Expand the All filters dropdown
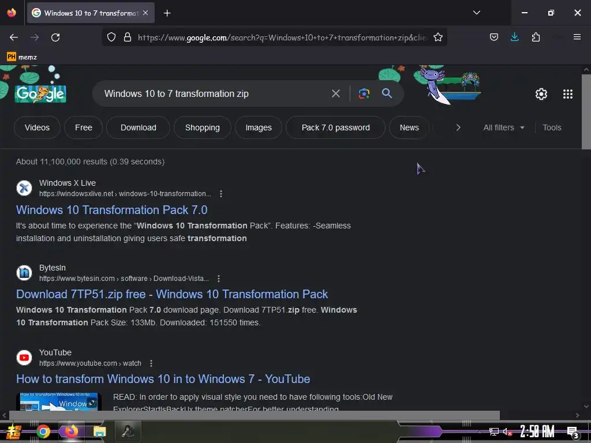591x443 pixels. [503, 127]
